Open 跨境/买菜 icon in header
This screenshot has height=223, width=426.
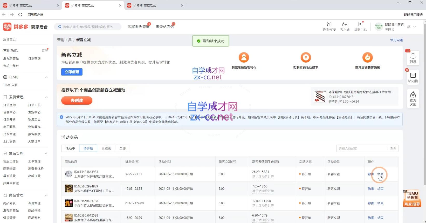(x=329, y=24)
